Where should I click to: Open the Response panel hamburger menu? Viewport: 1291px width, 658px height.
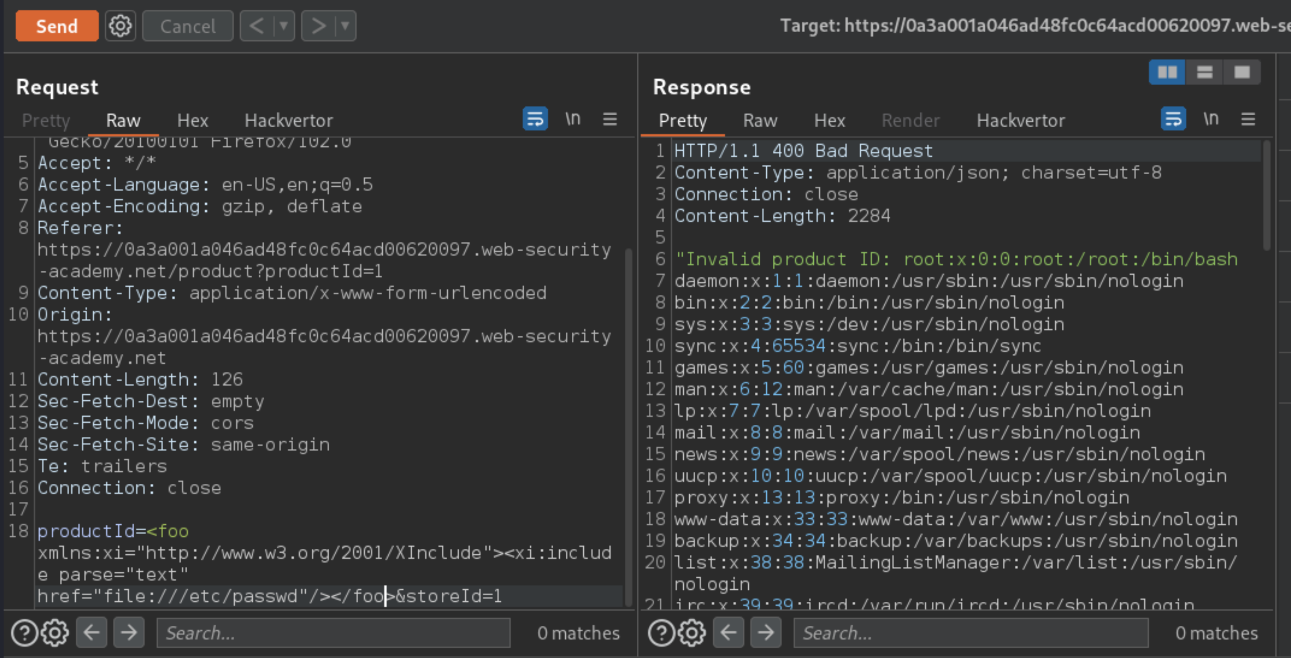pos(1248,119)
